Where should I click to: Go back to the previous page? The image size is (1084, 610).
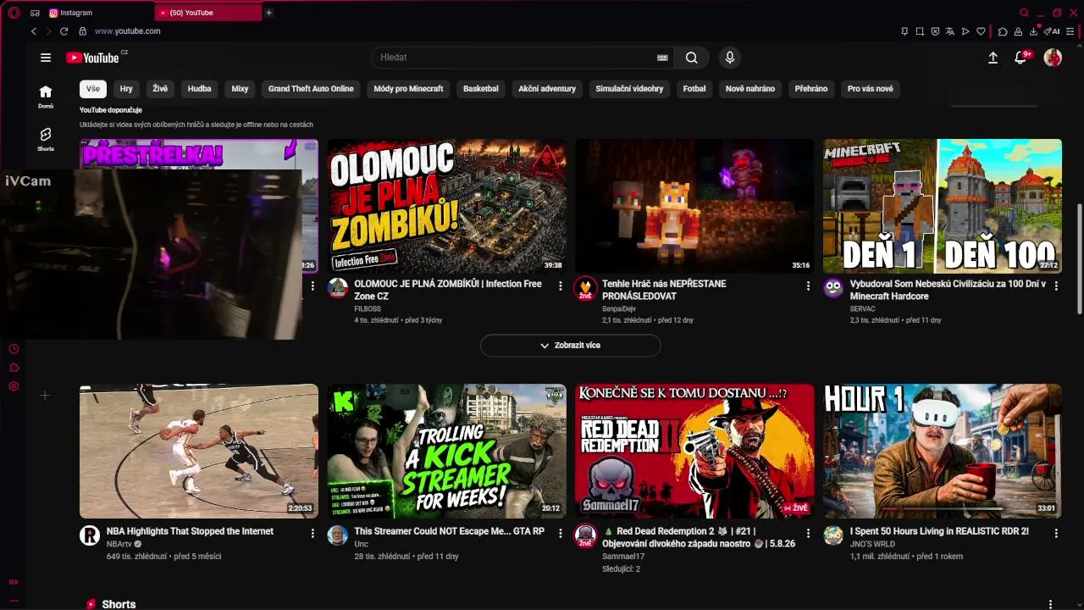click(34, 31)
